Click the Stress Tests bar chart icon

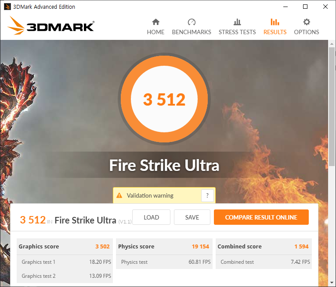(237, 22)
